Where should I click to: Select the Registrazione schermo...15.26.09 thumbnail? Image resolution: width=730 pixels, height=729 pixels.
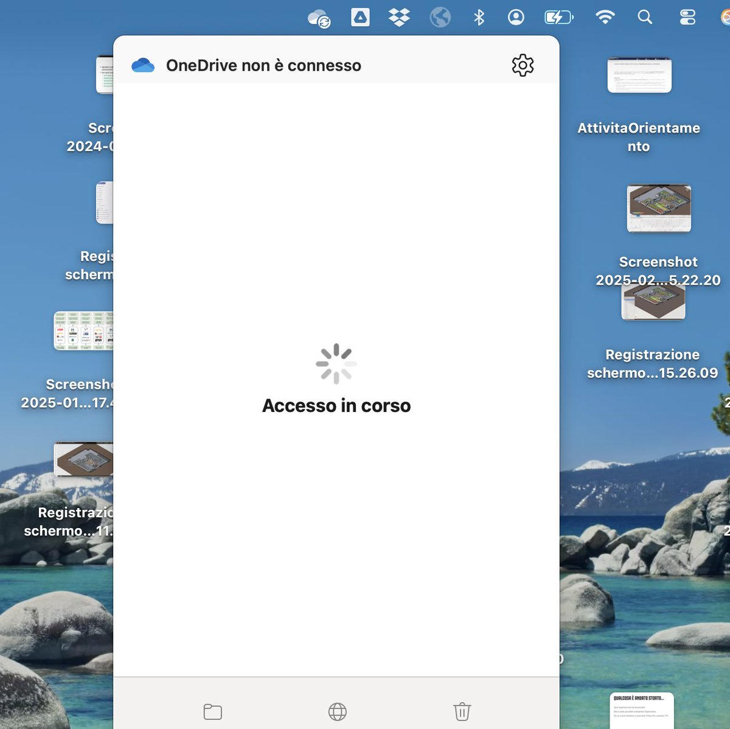[653, 302]
